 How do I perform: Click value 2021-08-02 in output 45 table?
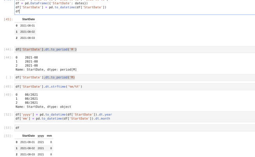tap(27, 32)
